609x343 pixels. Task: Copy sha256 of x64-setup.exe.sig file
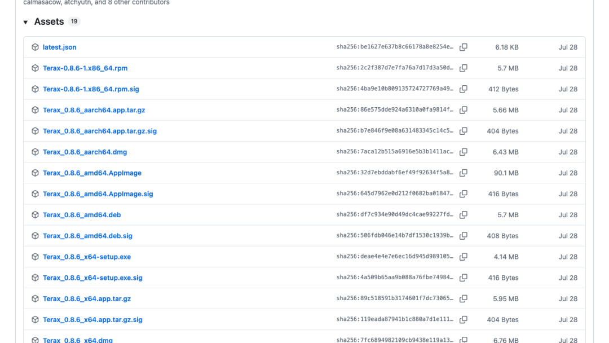pos(464,278)
